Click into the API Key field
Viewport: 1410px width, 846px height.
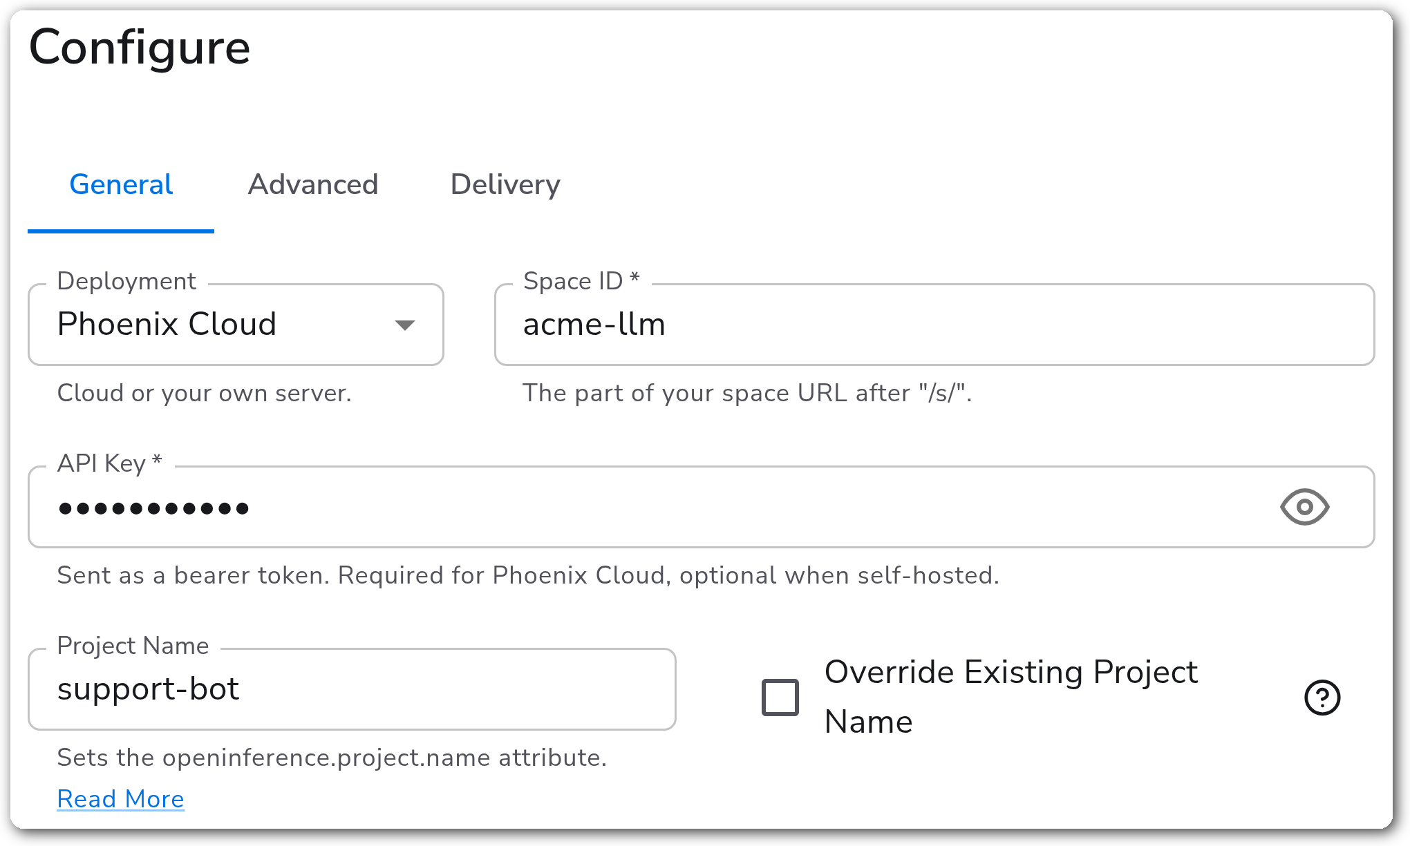701,507
